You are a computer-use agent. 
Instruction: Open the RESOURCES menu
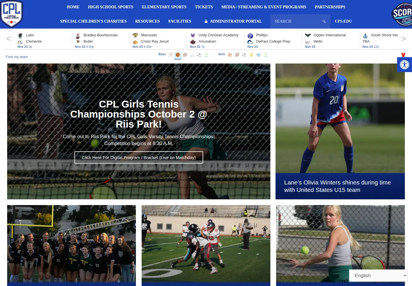coord(147,21)
